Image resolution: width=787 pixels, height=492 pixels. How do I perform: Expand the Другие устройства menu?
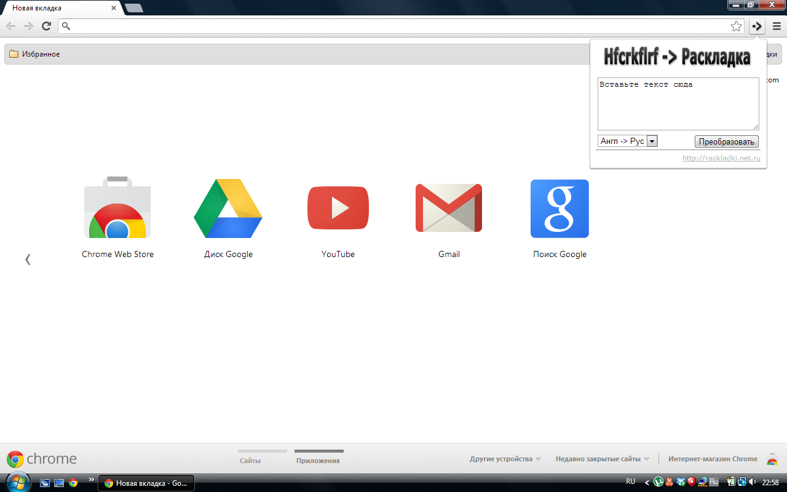coord(505,459)
